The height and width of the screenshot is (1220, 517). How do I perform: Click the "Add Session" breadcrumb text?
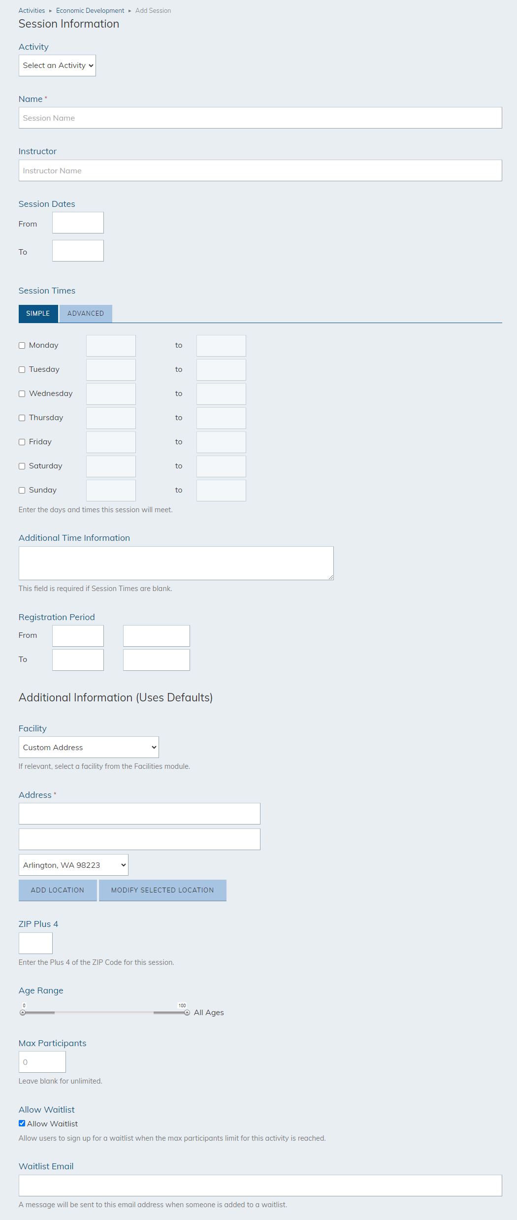153,10
